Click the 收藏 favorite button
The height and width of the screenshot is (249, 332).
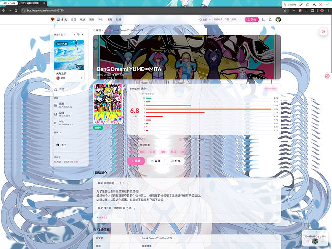[x=156, y=161]
